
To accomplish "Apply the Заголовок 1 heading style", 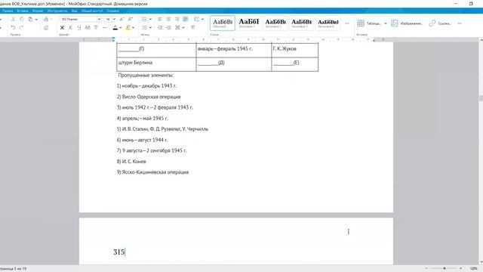I will [249, 23].
